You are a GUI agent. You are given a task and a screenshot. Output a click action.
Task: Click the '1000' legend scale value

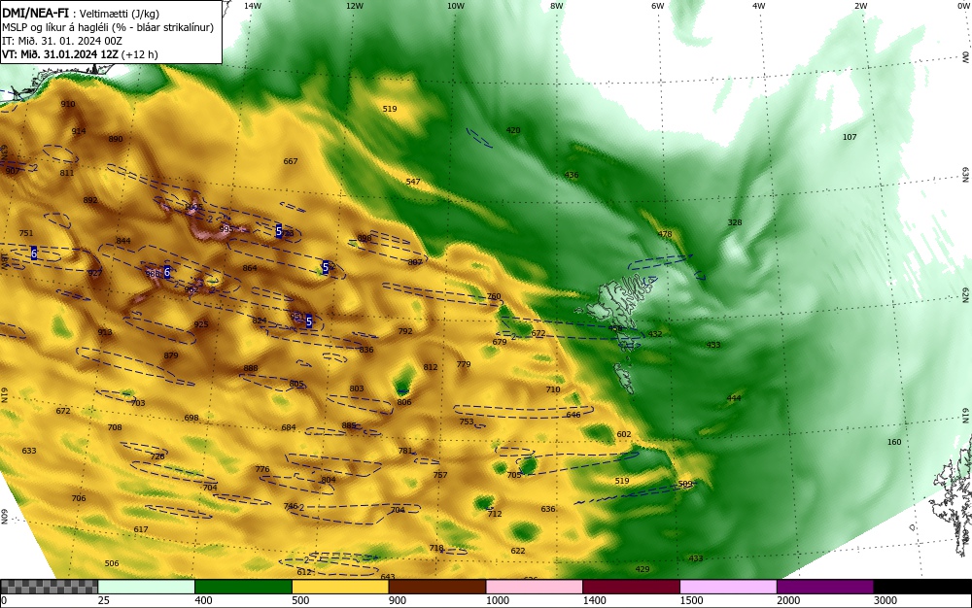497,600
